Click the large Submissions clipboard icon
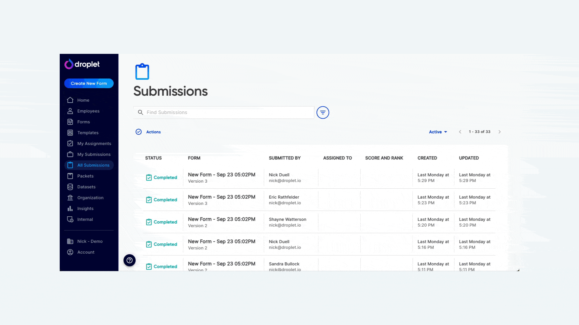The height and width of the screenshot is (325, 579). tap(142, 72)
